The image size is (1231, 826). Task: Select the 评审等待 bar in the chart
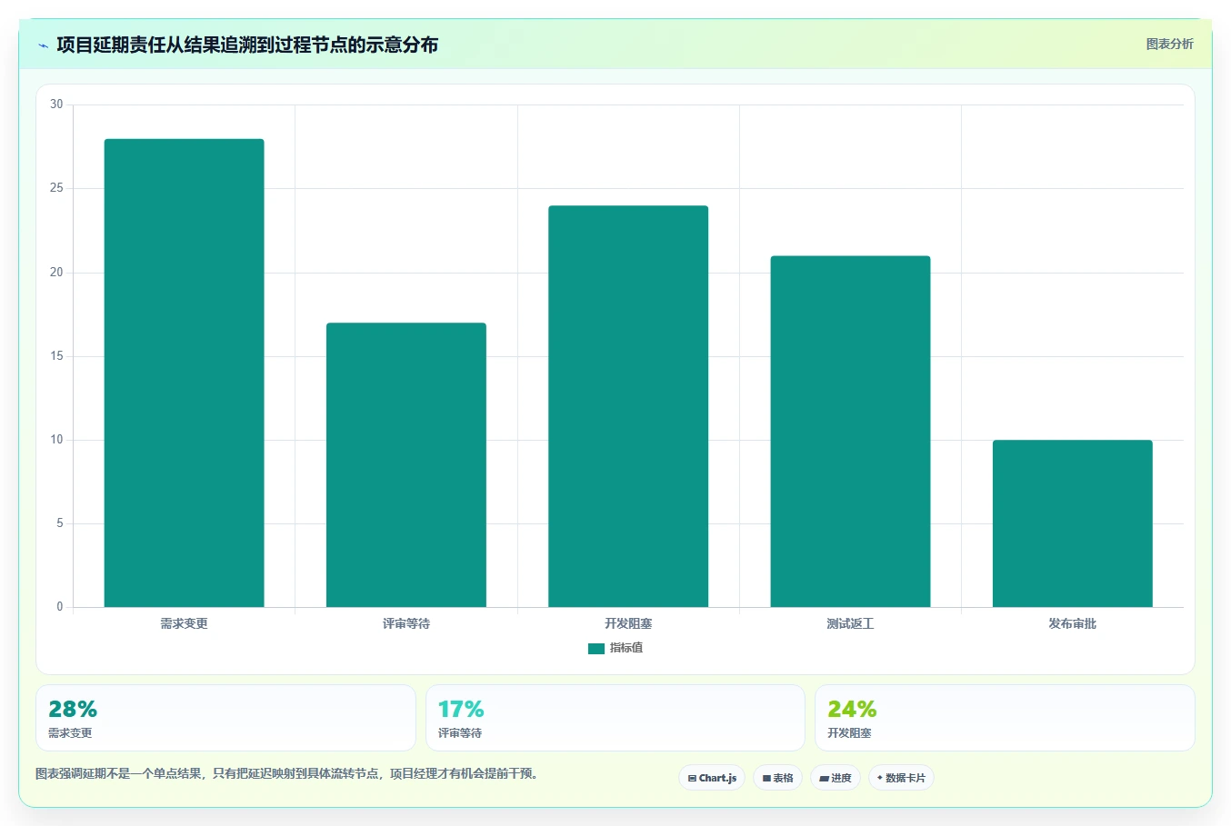click(x=406, y=464)
